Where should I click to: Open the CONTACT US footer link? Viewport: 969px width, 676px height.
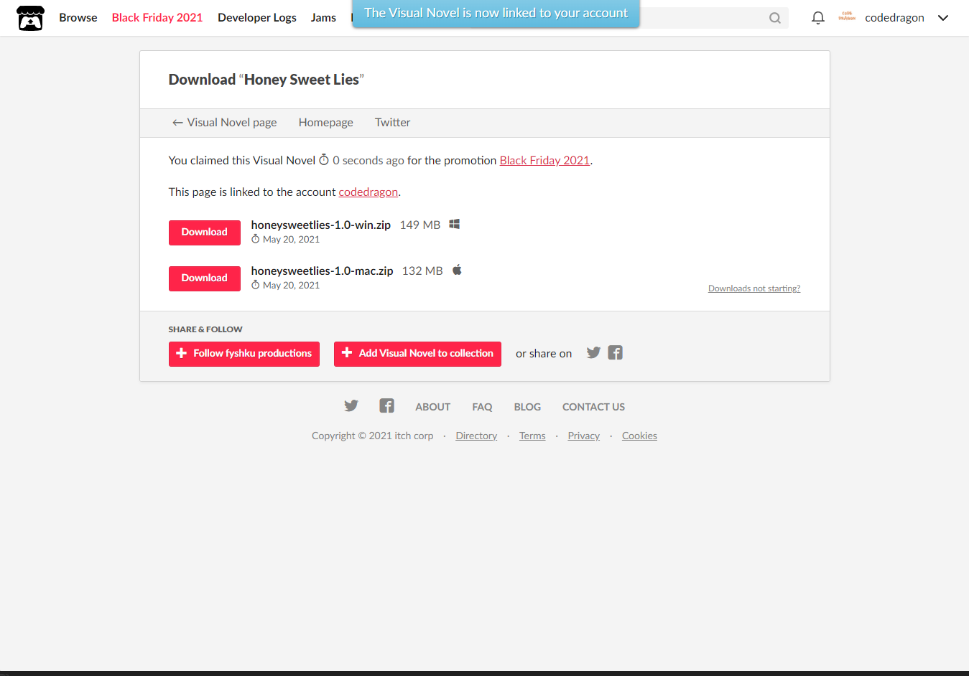[593, 407]
